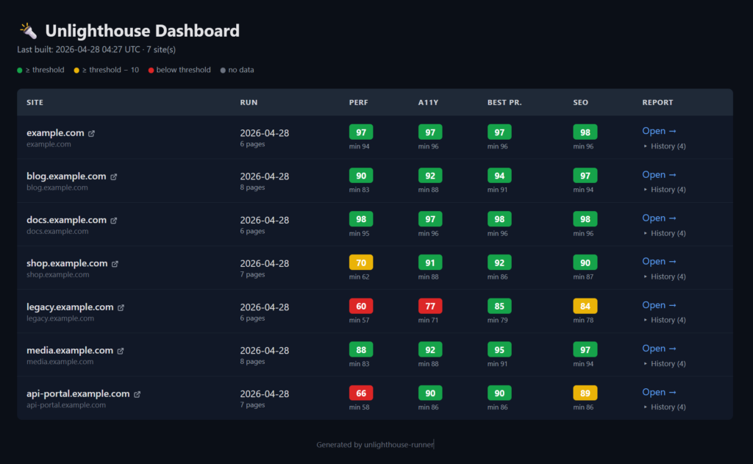Click the green dot '≥ threshold' legend item
The width and height of the screenshot is (753, 464).
pos(41,70)
